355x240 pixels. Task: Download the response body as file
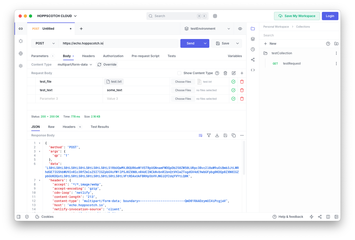(217, 135)
